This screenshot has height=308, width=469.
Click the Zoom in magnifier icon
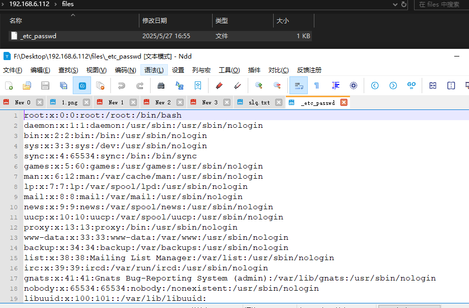coord(258,86)
